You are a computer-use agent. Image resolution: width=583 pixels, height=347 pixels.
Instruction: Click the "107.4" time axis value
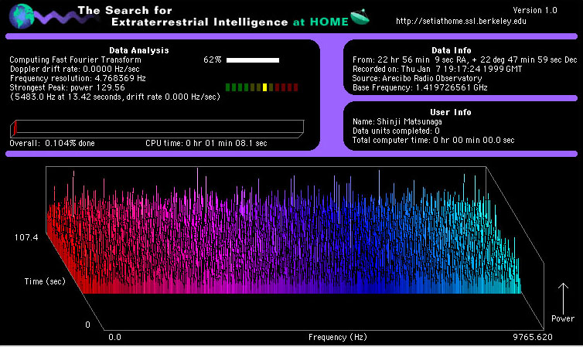26,237
